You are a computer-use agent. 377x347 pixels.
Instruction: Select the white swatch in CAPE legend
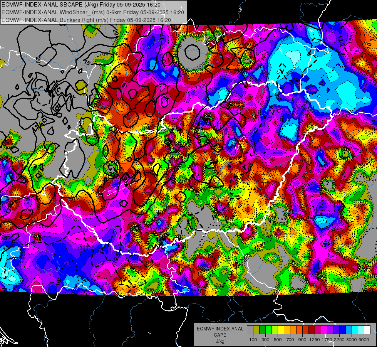tap(367, 330)
